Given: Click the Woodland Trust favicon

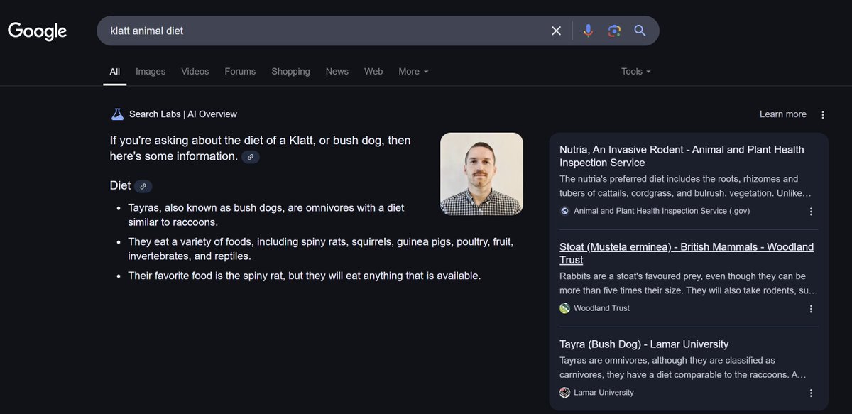Looking at the screenshot, I should pos(564,308).
